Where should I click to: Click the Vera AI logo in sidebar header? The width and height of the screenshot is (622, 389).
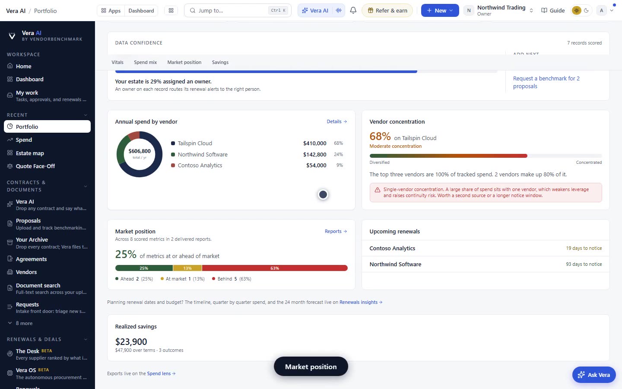12,36
